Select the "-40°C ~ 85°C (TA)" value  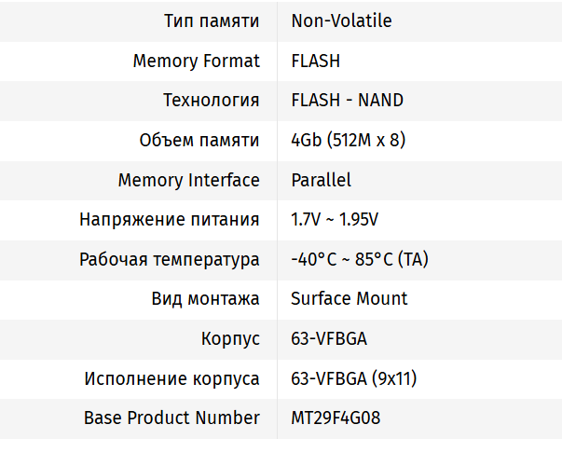(x=360, y=259)
